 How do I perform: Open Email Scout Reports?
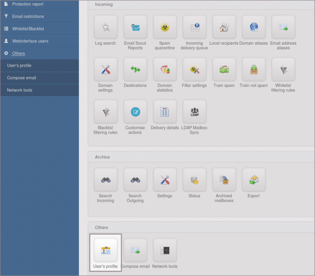(x=135, y=27)
